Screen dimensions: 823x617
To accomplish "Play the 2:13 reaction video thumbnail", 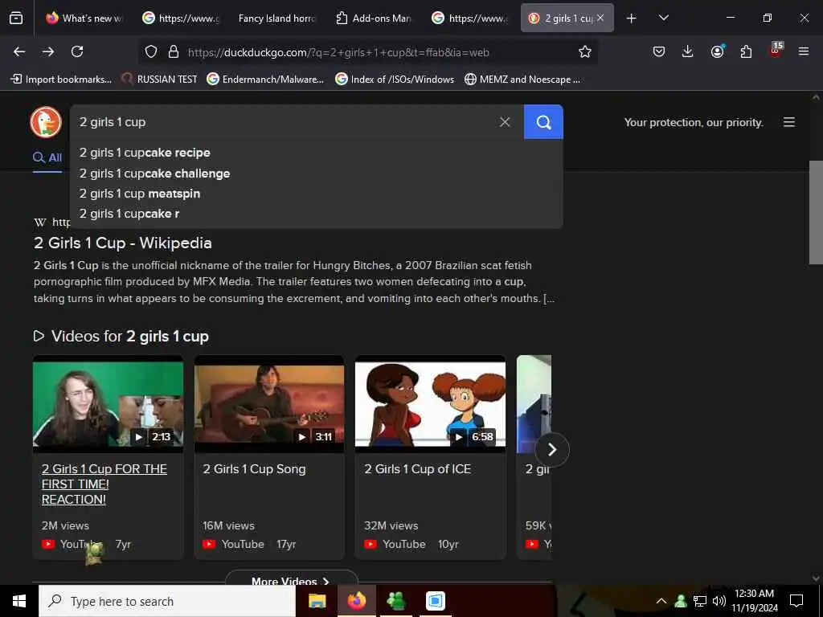I will pyautogui.click(x=109, y=404).
